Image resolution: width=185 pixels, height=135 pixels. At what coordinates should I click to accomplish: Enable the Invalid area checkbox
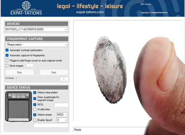click(x=35, y=110)
